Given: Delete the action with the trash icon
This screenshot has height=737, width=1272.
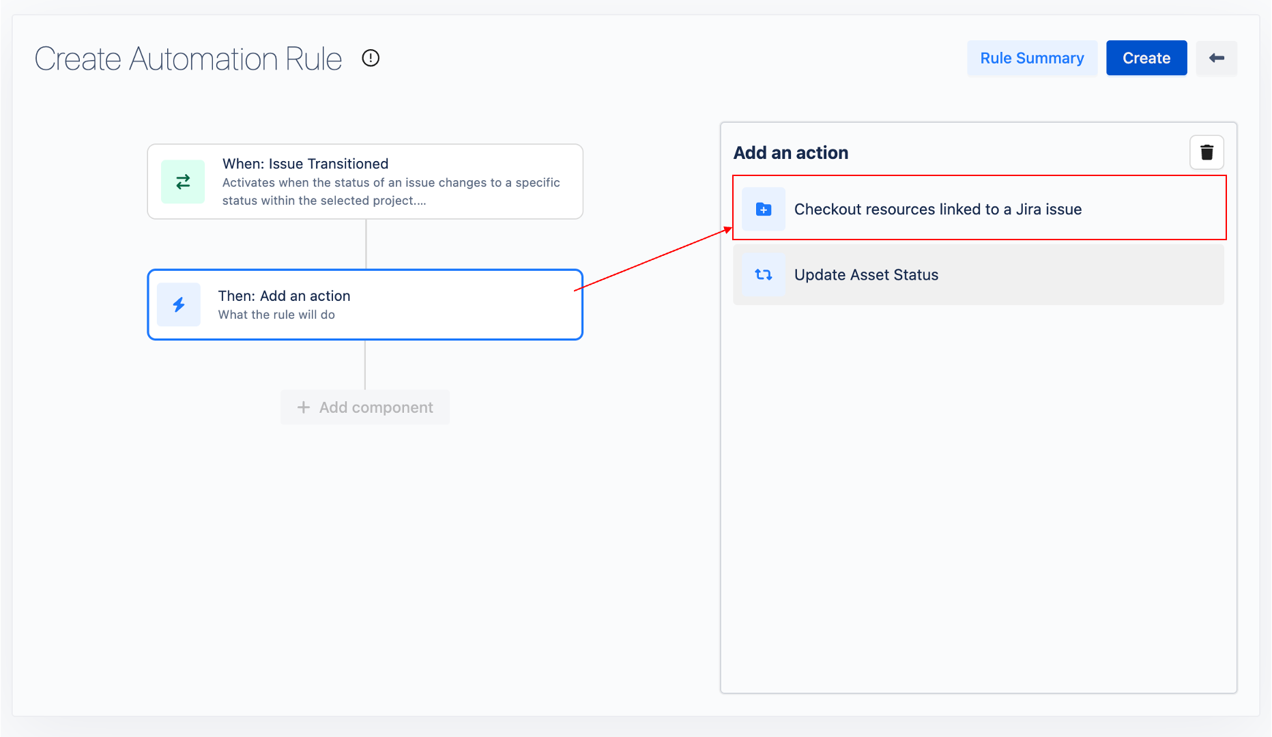Looking at the screenshot, I should [x=1206, y=152].
